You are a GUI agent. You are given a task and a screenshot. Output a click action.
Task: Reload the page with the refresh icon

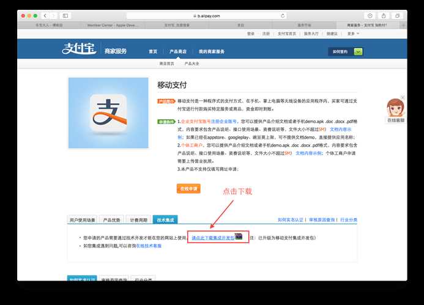pyautogui.click(x=283, y=16)
